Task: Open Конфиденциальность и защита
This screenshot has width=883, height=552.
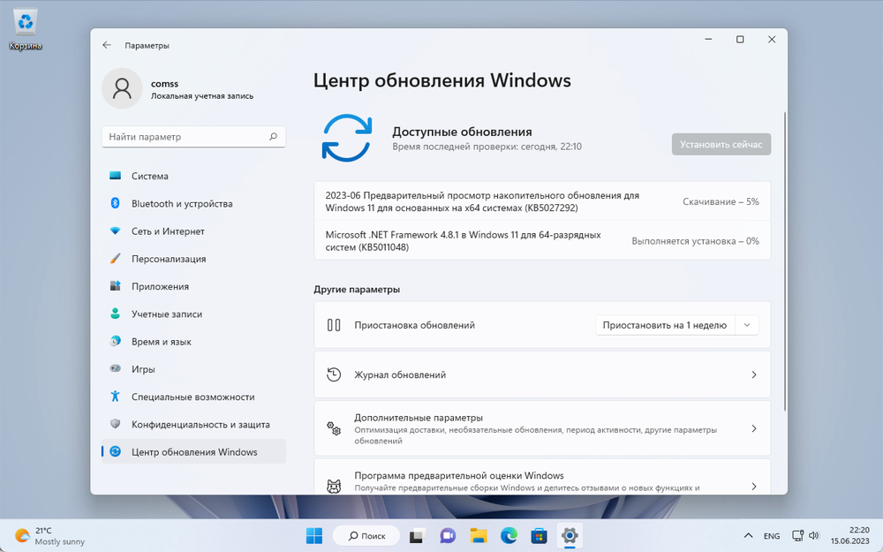Action: point(193,424)
